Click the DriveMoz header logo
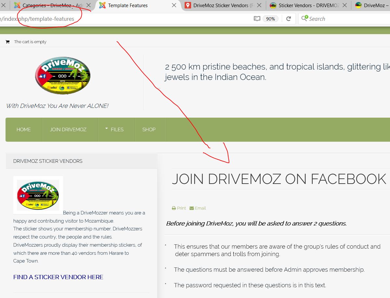Viewport: 390px width, 298px height. (63, 76)
